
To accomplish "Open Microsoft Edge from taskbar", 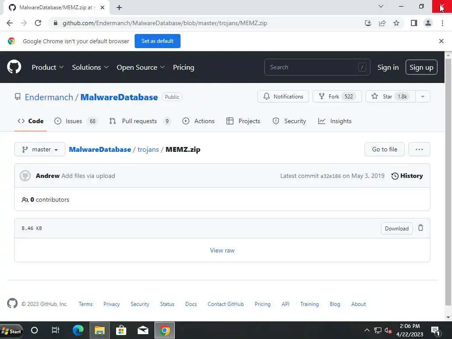I will pyautogui.click(x=78, y=330).
